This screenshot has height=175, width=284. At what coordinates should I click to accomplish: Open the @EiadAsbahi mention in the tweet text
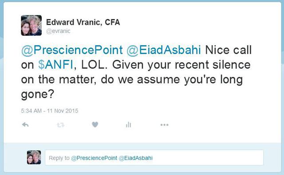(164, 50)
